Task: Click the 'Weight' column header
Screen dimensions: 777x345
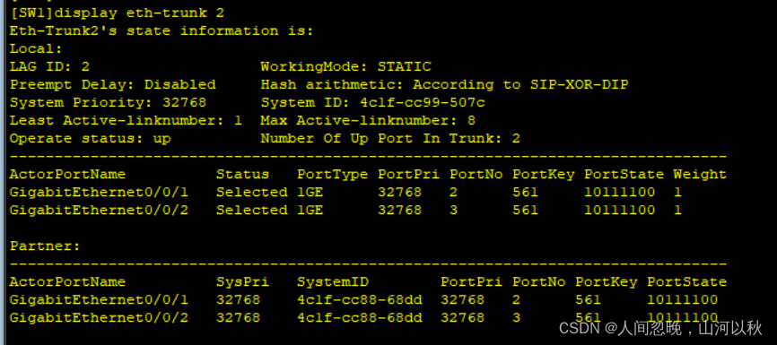Action: click(700, 174)
